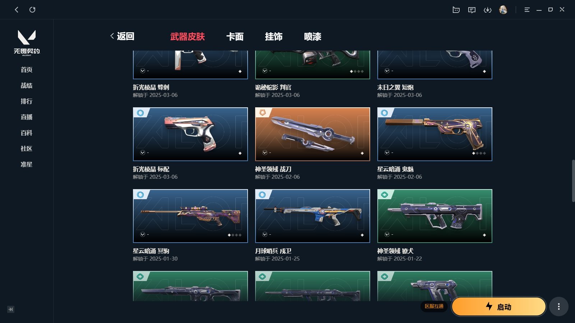Open the hamburger menu in the top bar
The height and width of the screenshot is (323, 575).
pos(527,10)
